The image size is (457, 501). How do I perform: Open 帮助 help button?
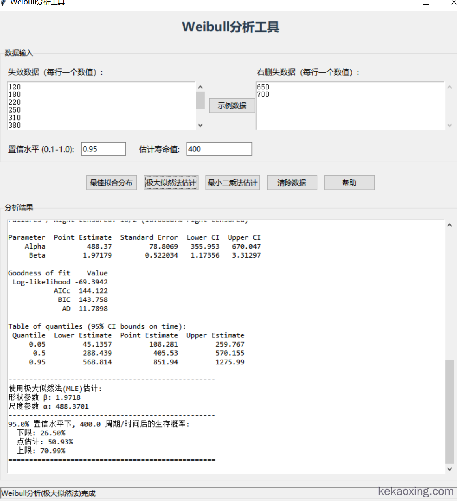click(349, 183)
